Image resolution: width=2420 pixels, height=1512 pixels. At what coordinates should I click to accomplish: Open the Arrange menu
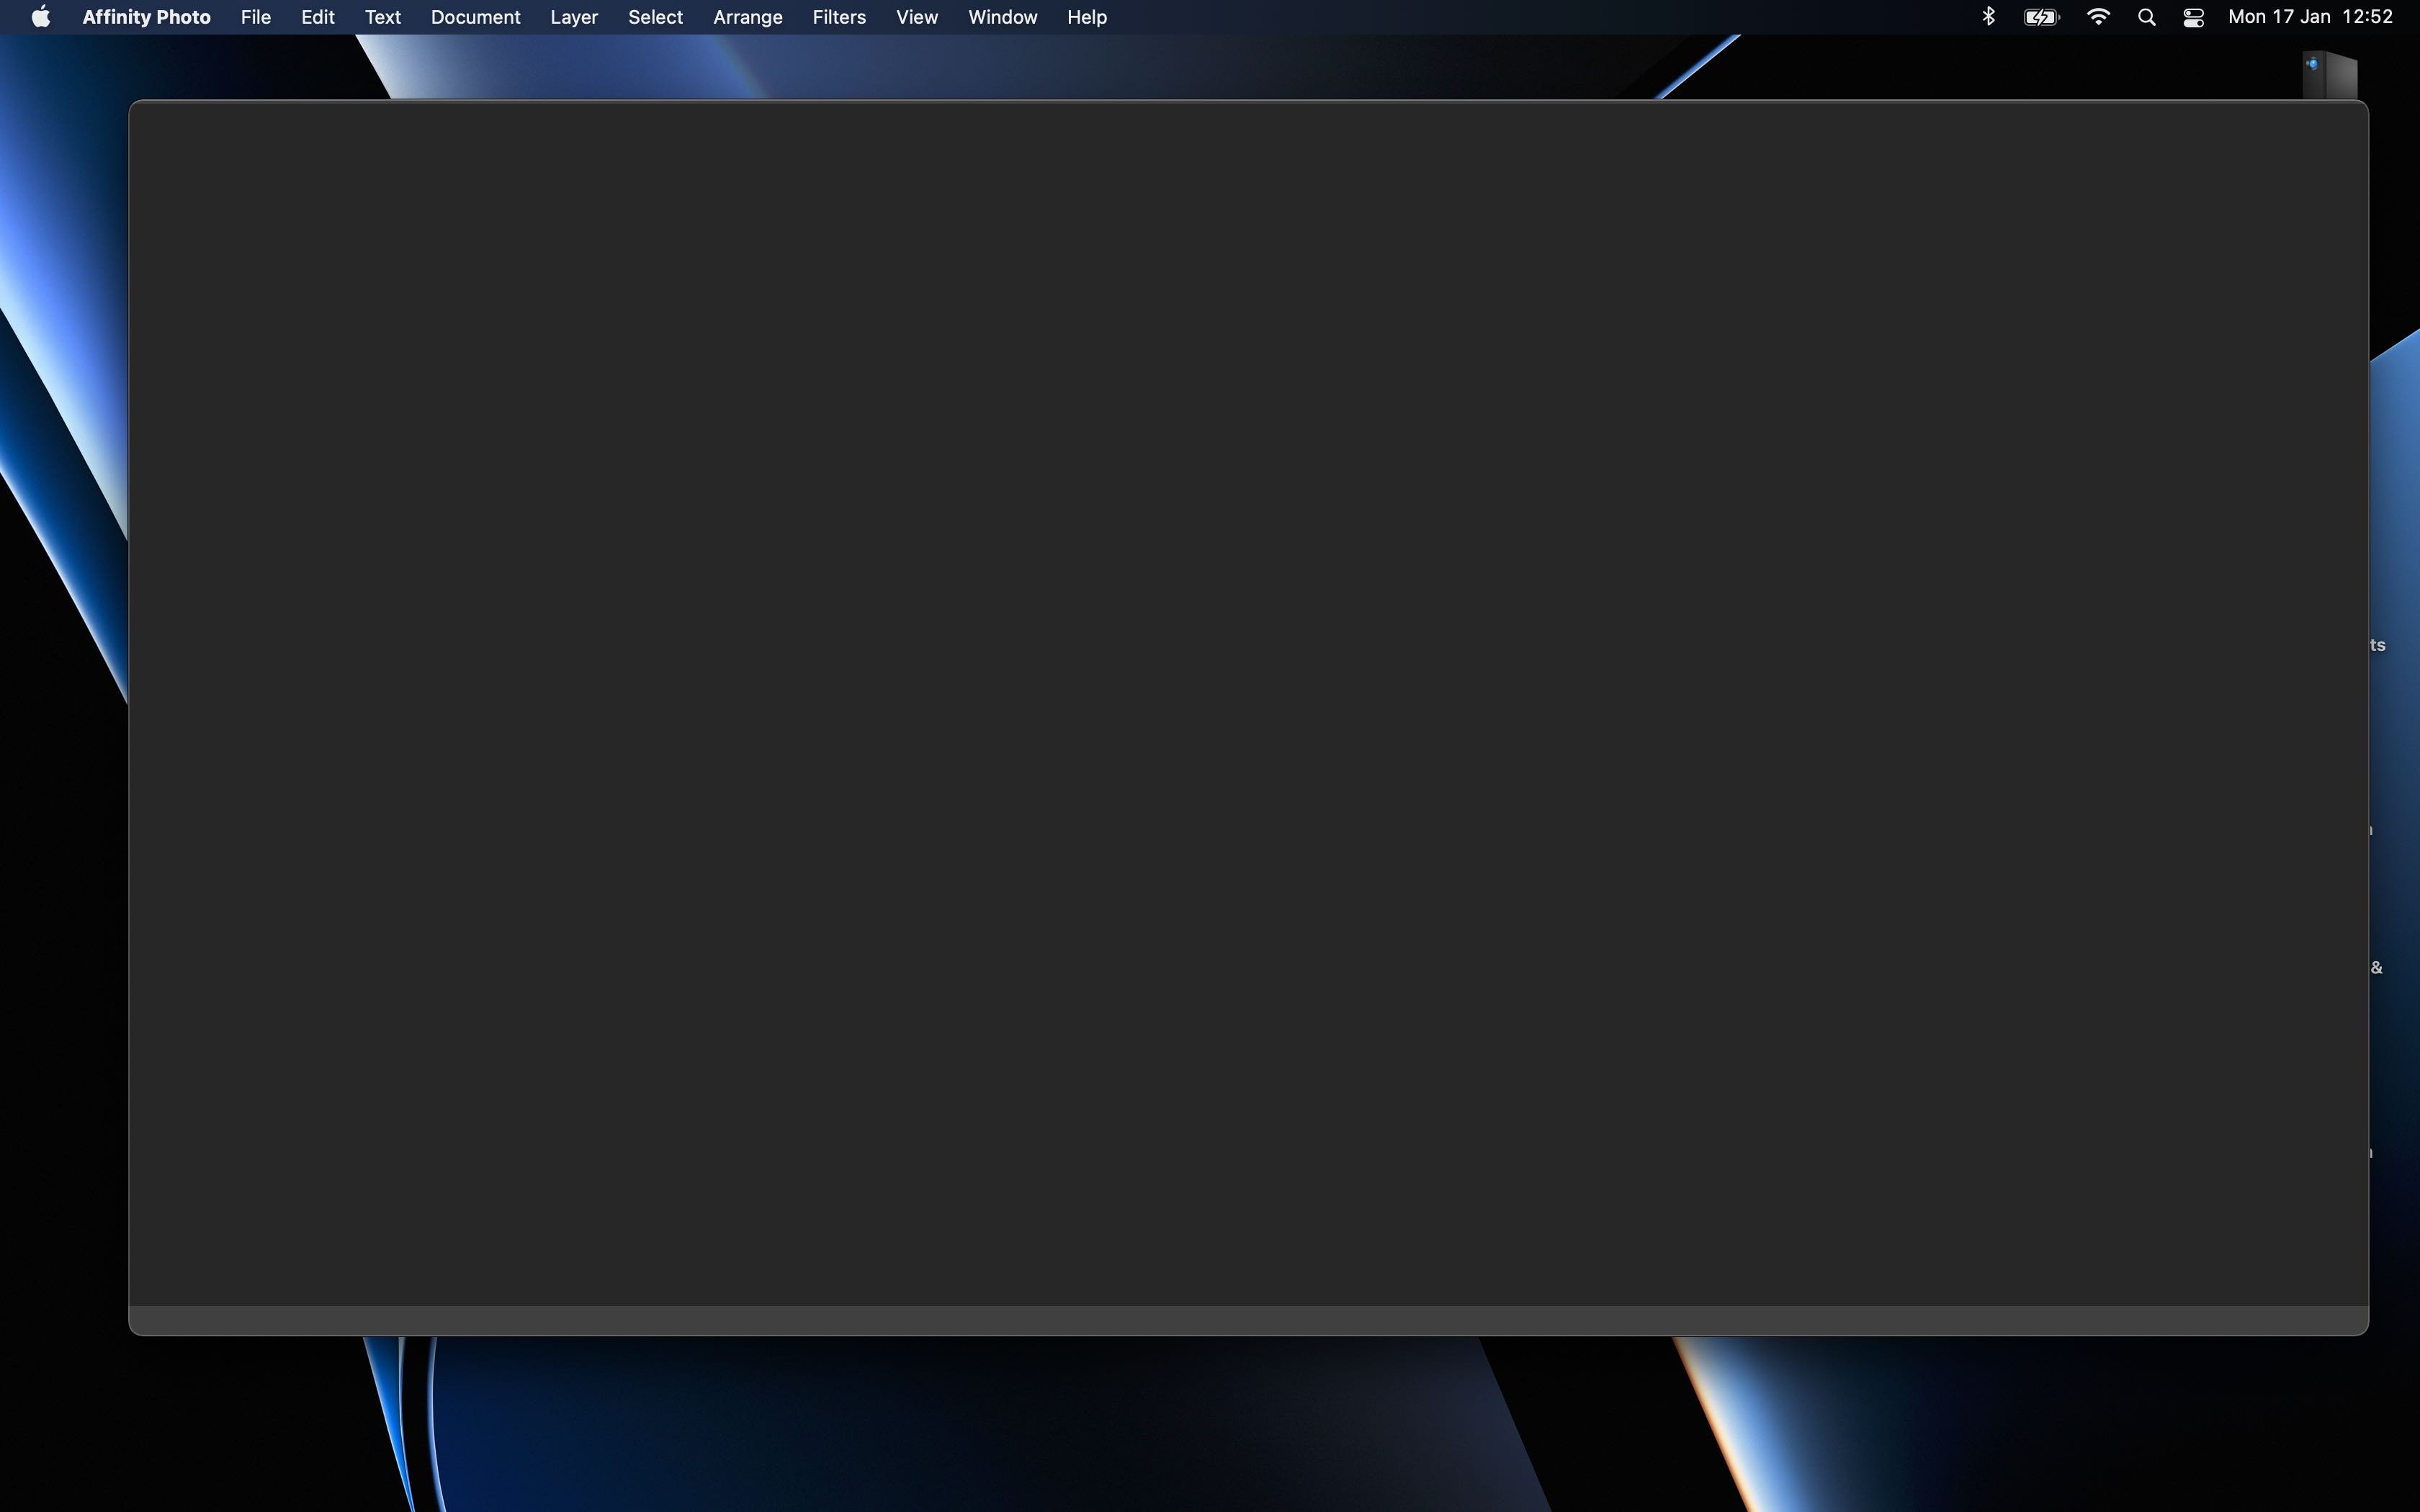(747, 17)
